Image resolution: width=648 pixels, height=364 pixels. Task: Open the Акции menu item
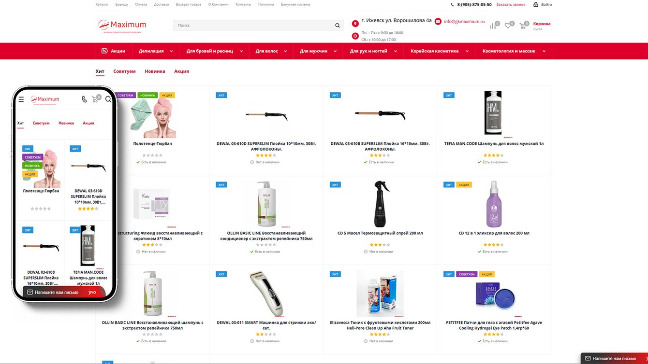click(114, 51)
